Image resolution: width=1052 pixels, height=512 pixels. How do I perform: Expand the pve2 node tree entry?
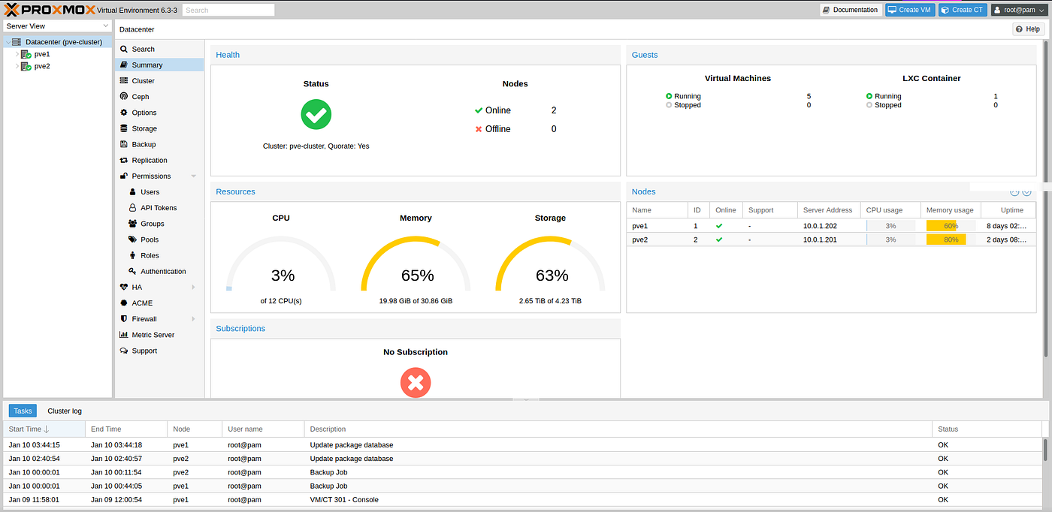click(17, 66)
